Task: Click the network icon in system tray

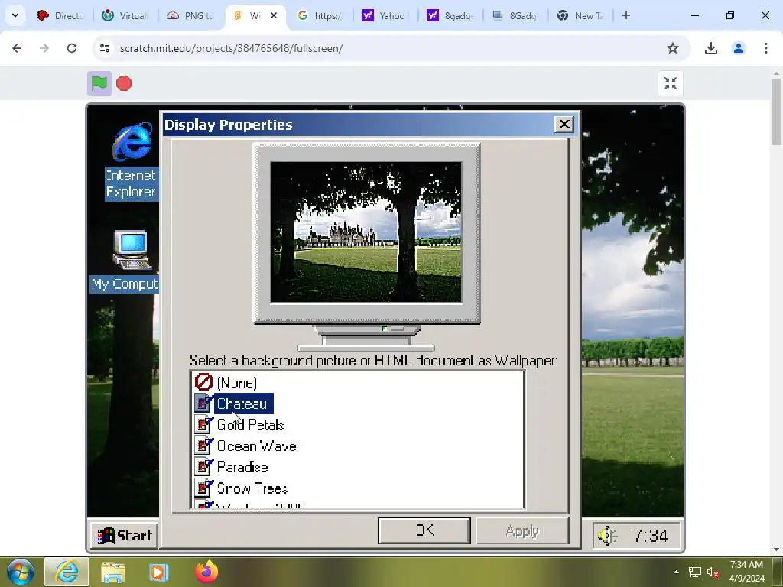Action: point(695,572)
